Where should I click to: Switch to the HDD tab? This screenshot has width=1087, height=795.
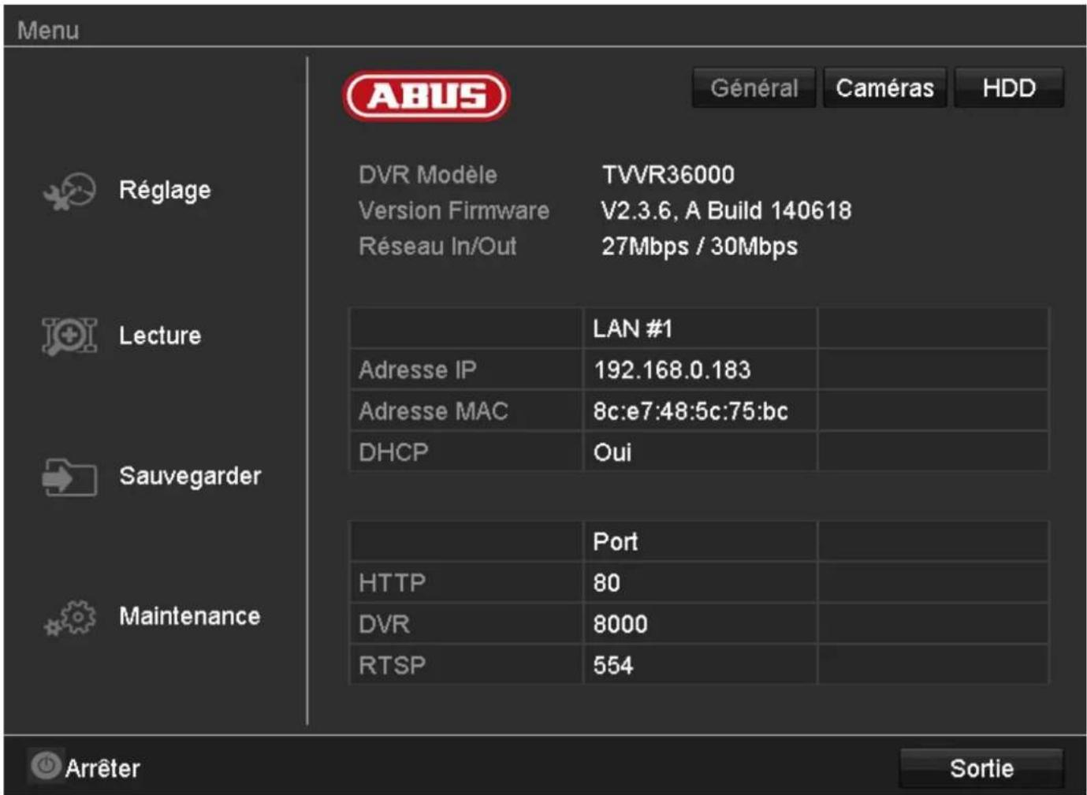[x=1009, y=87]
